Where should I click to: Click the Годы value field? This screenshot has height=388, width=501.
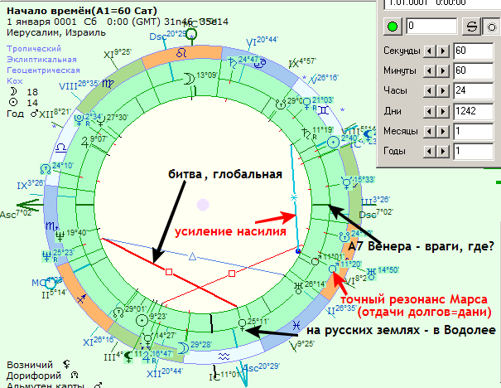pyautogui.click(x=474, y=151)
